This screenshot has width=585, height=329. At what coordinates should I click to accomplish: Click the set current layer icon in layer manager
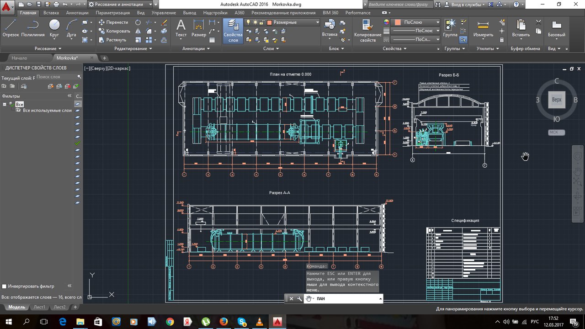(x=75, y=86)
